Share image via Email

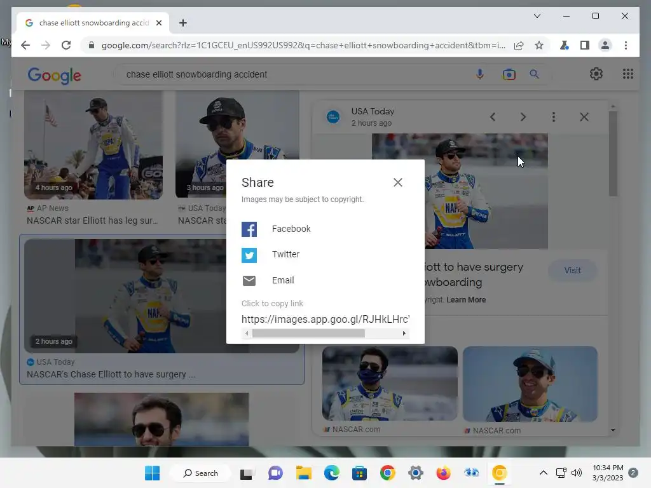[268, 280]
